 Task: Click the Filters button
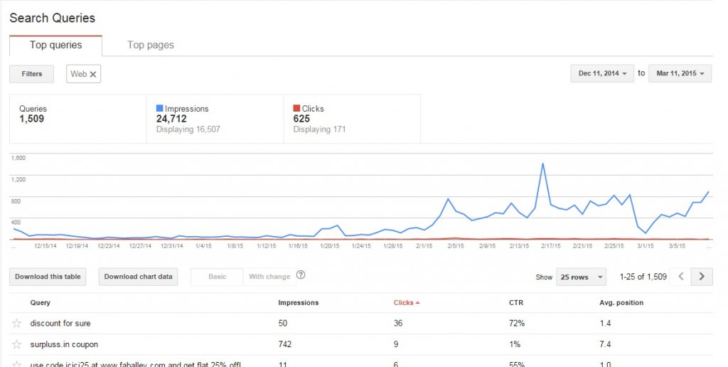tap(31, 74)
